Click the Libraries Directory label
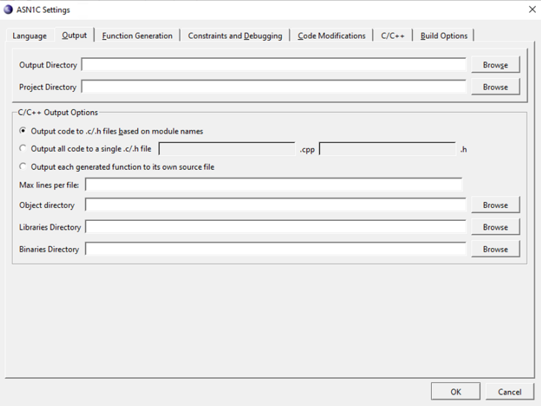Viewport: 541px width, 406px height. coord(50,227)
